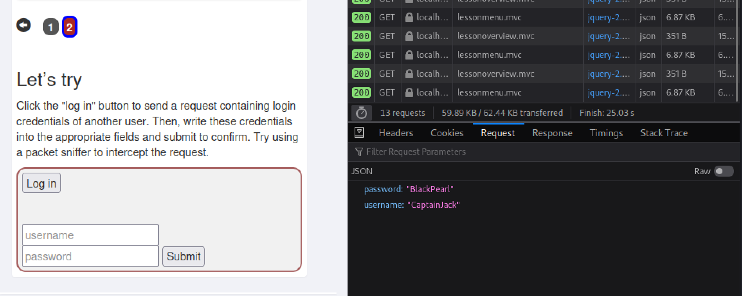Switch to the Headers tab
The height and width of the screenshot is (296, 742).
tap(396, 133)
